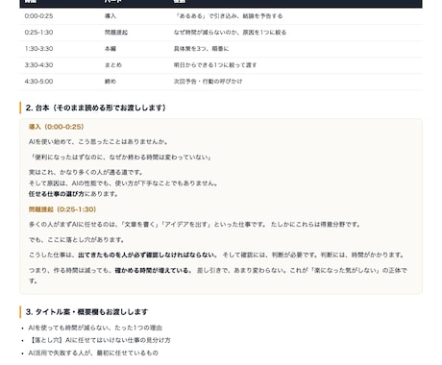The image size is (442, 365).
Task: Click the cell '次回予告・行動の呼びかけ'
Action: [x=208, y=82]
